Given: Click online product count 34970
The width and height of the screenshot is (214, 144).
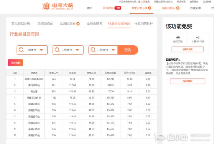Looking at the screenshot, I should [x=111, y=85].
